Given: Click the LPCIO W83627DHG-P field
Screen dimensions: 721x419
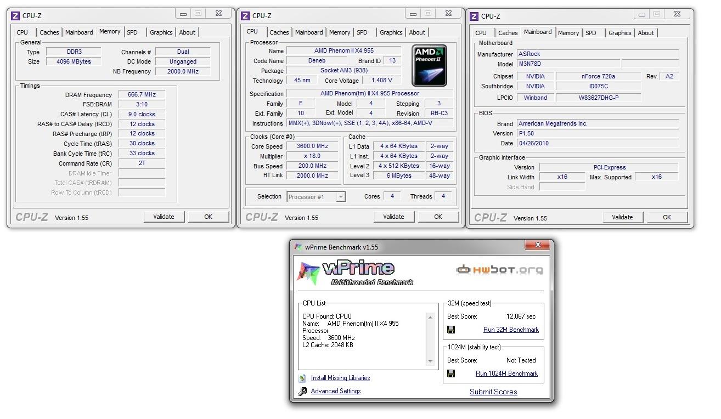Looking at the screenshot, I should pyautogui.click(x=598, y=98).
